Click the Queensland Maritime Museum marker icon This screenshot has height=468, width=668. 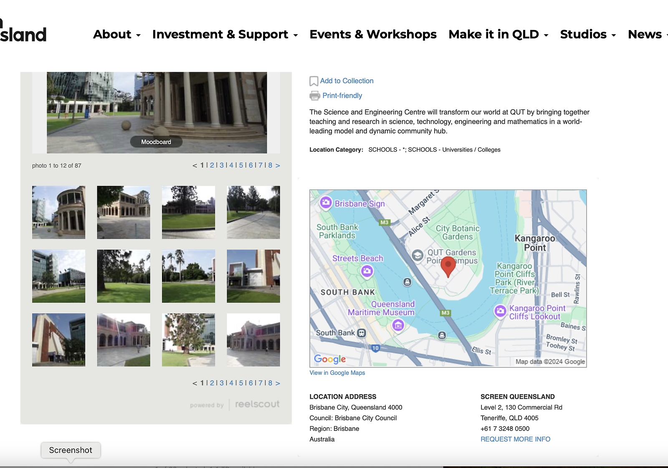click(398, 325)
